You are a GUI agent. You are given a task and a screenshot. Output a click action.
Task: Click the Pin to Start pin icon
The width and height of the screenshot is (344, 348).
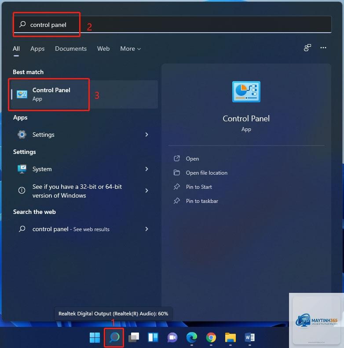[x=177, y=187]
